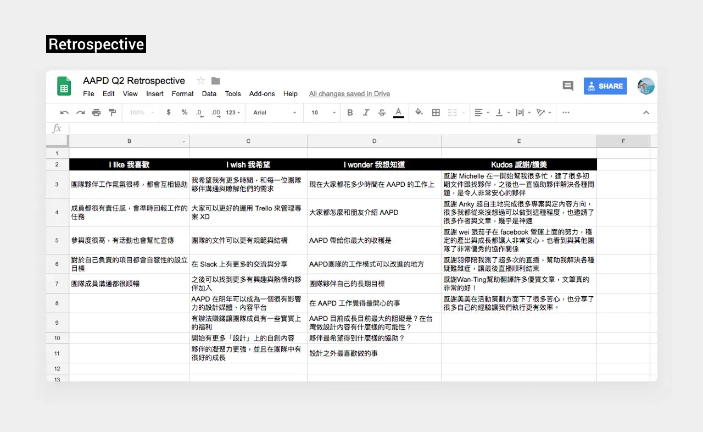Open the Insert menu

pos(155,94)
